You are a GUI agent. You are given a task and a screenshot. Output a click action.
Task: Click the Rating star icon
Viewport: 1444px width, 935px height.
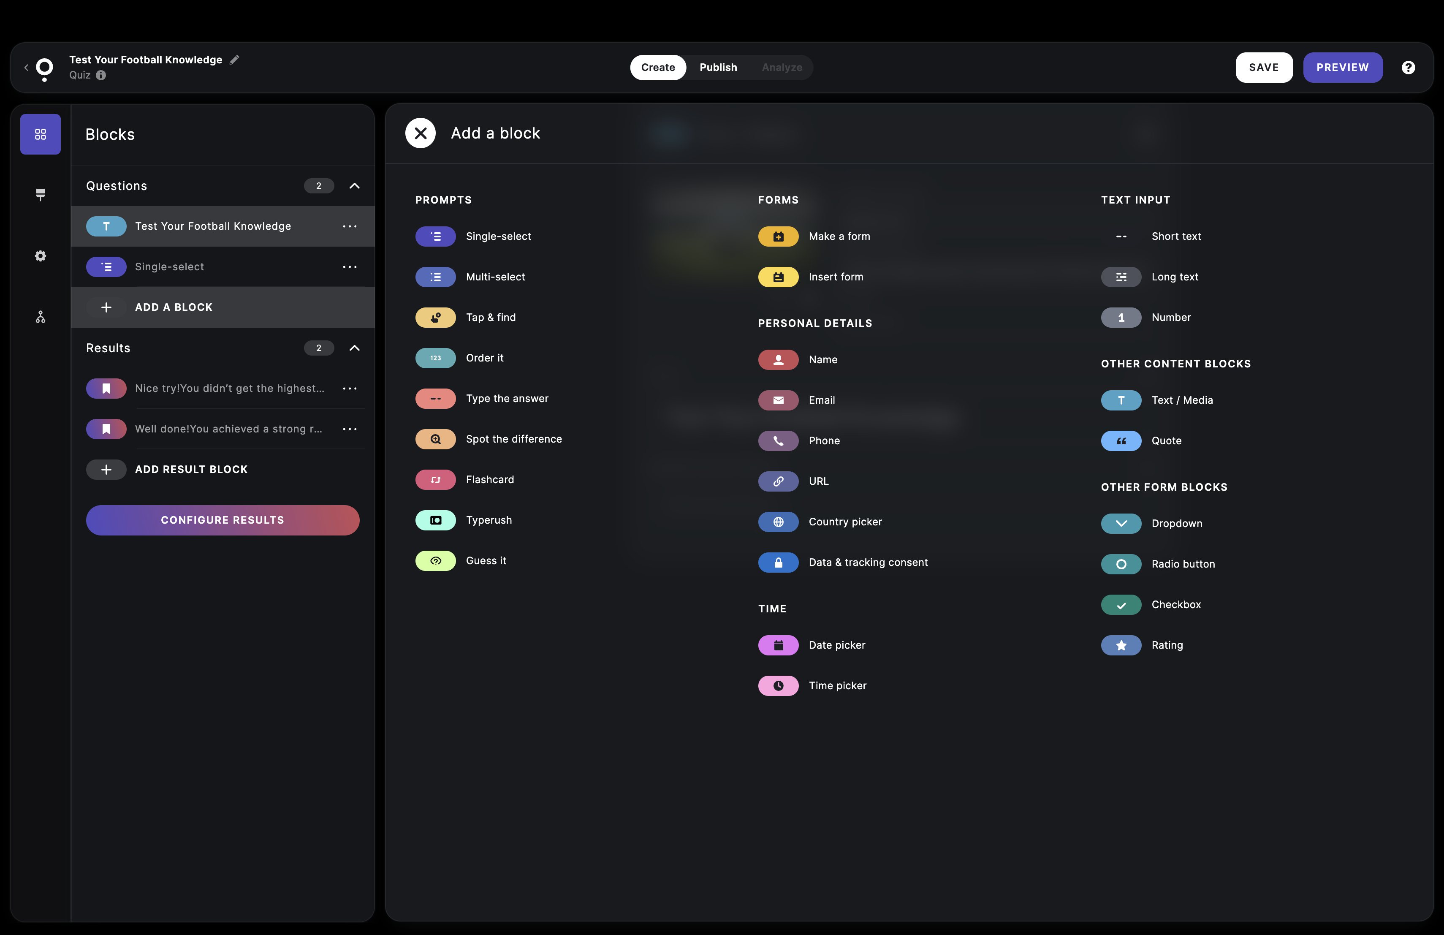[1121, 645]
